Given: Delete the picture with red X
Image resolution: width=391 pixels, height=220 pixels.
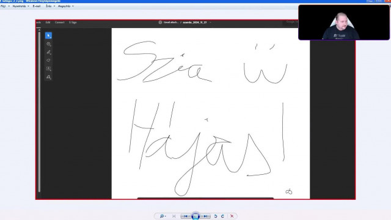Looking at the screenshot, I should tap(232, 216).
